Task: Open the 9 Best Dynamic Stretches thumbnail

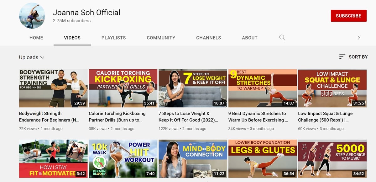Action: pyautogui.click(x=262, y=88)
